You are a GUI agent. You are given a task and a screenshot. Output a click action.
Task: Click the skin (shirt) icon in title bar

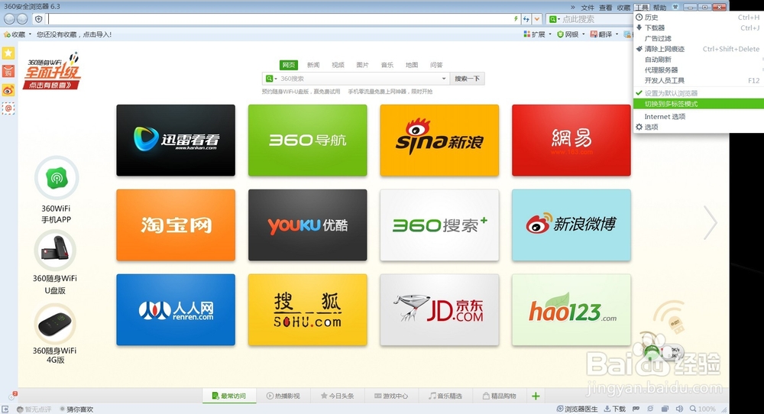click(675, 7)
